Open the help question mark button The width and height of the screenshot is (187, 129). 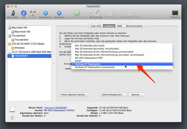click(12, 118)
